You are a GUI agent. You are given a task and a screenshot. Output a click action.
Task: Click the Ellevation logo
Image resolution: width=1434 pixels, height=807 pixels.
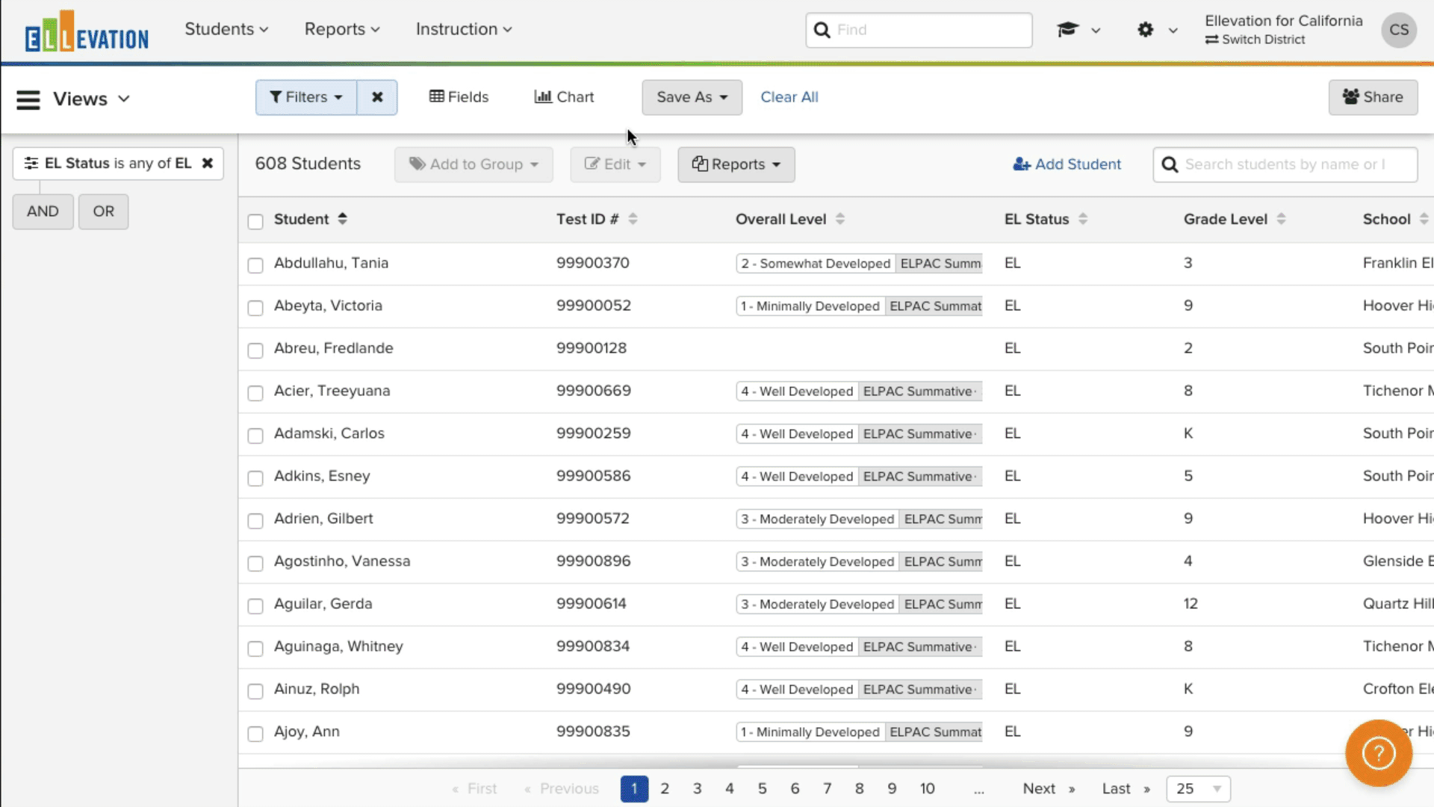pyautogui.click(x=87, y=31)
